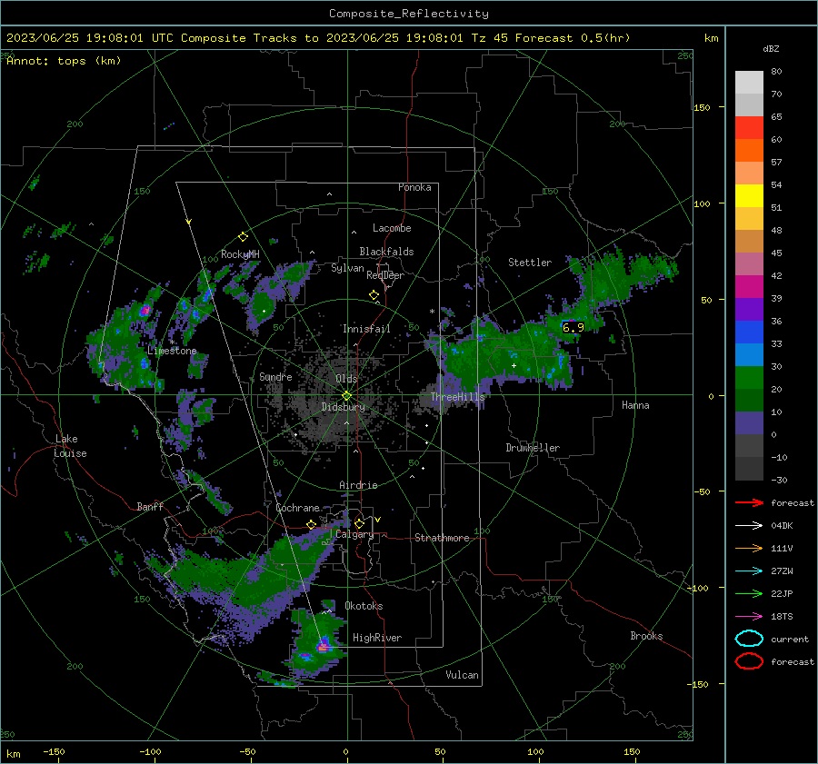Click the yellow diamond marker below RedDeer
818x764 pixels.
374,295
